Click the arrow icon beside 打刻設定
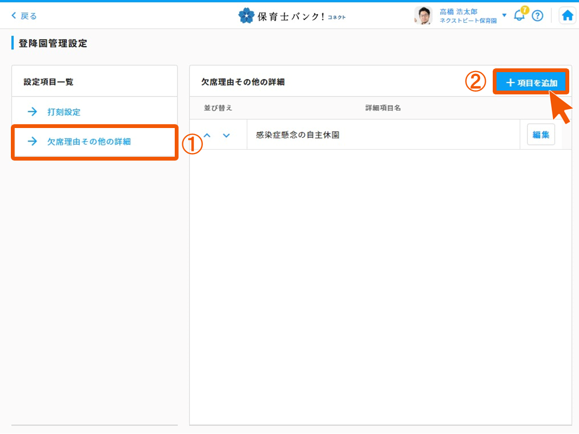 click(33, 112)
